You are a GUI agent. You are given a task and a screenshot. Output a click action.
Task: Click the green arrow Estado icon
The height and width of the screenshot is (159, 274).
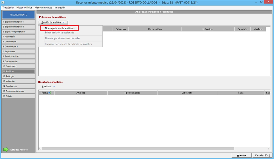[x=6, y=150]
